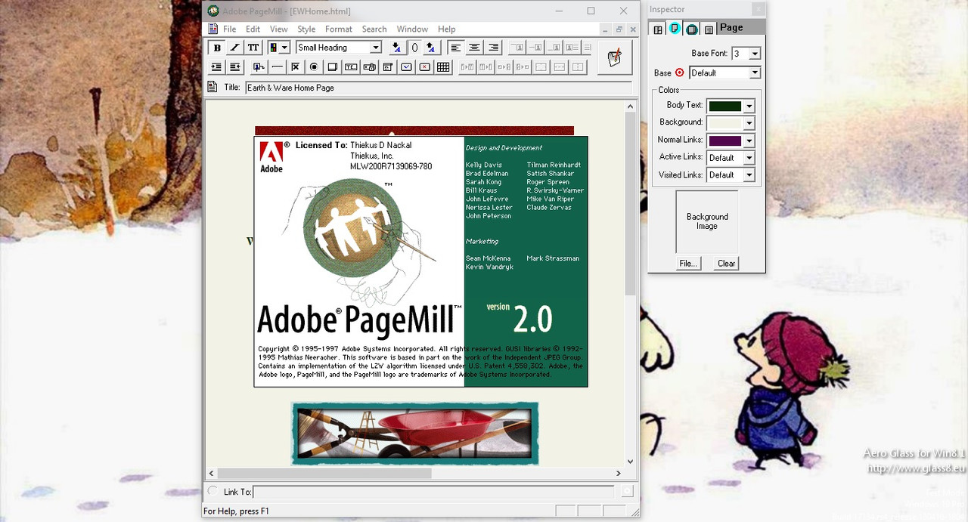Open the Format menu

pyautogui.click(x=339, y=29)
